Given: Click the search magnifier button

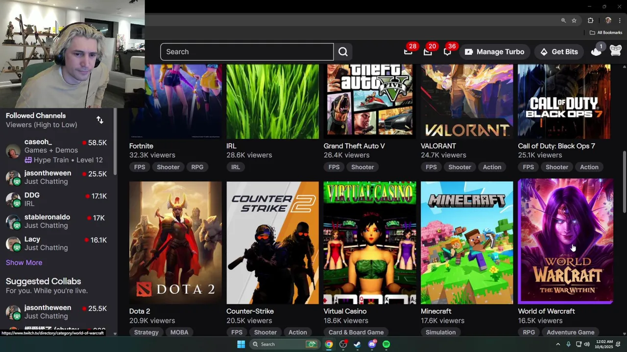Looking at the screenshot, I should 343,52.
